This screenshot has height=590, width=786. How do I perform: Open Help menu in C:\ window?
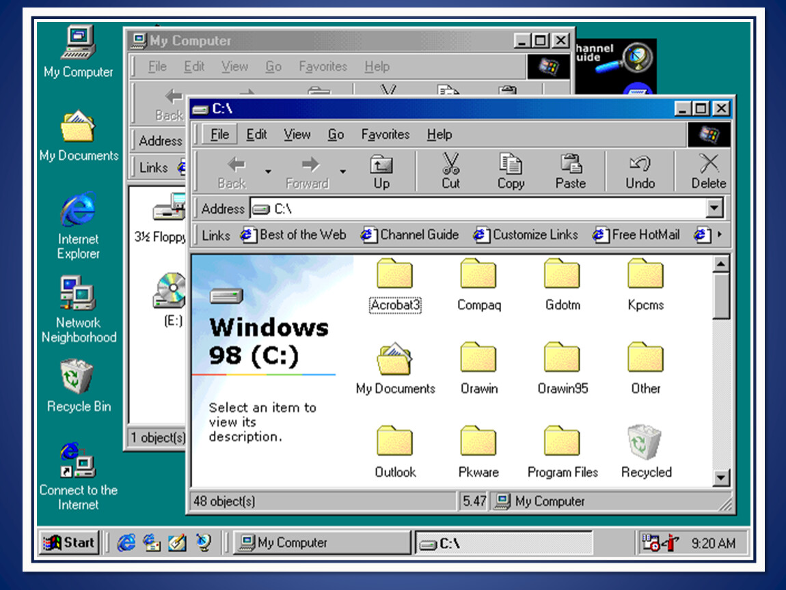439,135
